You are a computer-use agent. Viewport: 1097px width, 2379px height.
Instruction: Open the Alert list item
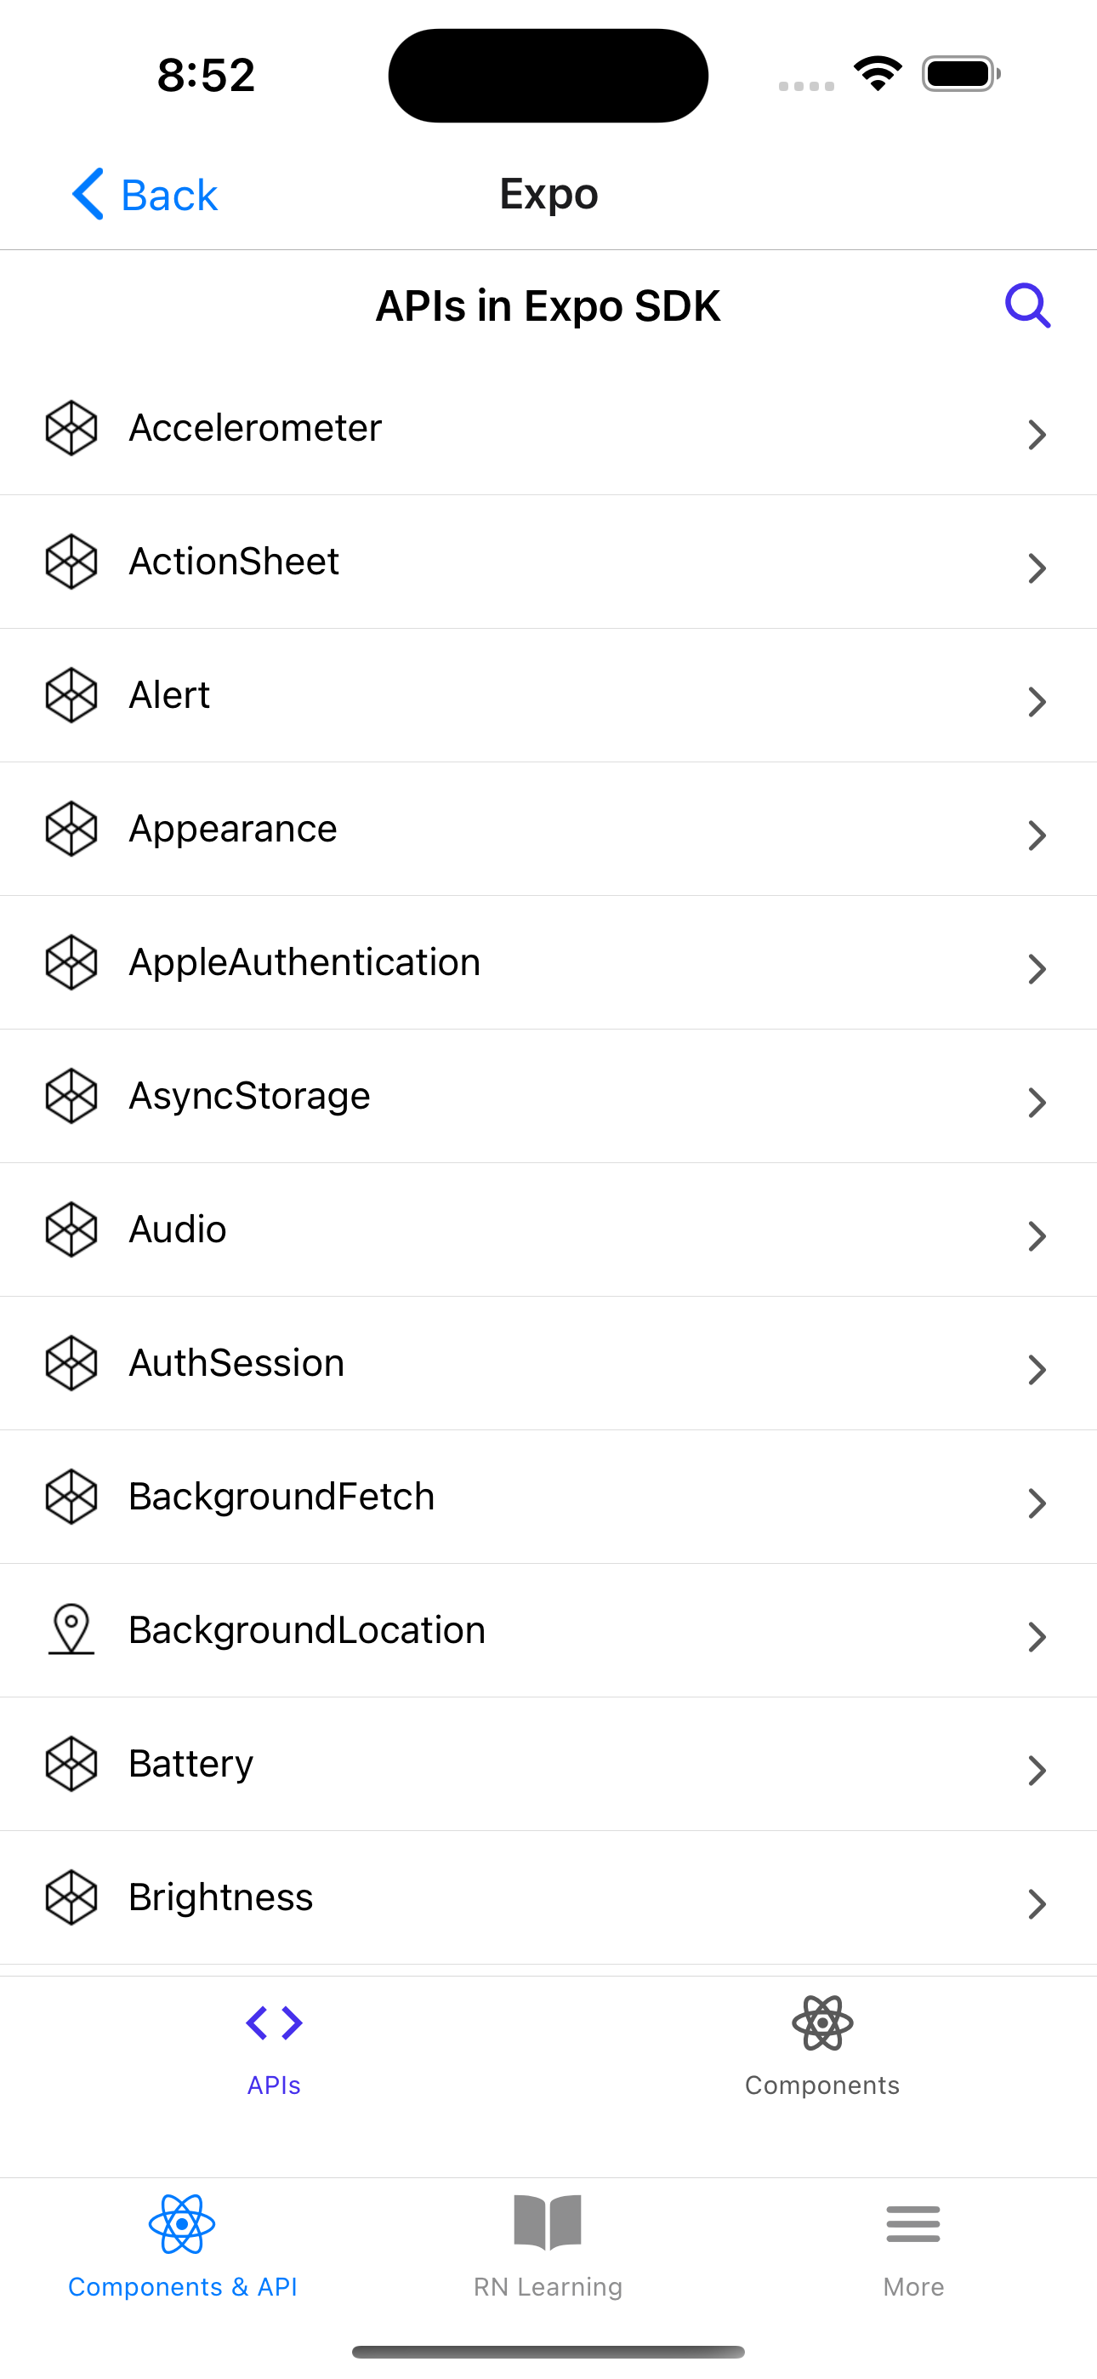point(548,695)
